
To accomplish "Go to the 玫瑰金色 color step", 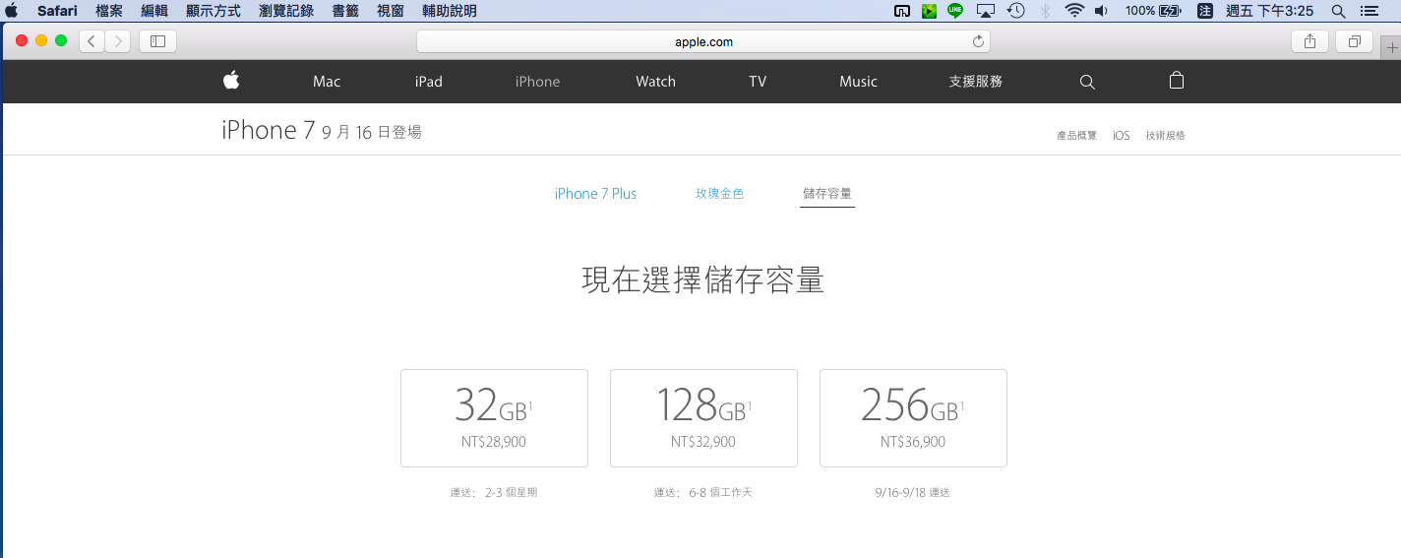I will click(x=719, y=194).
